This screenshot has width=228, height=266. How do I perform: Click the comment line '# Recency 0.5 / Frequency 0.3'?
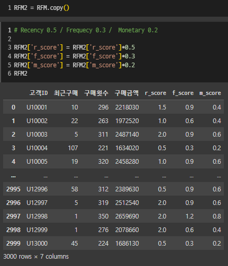pyautogui.click(x=86, y=30)
